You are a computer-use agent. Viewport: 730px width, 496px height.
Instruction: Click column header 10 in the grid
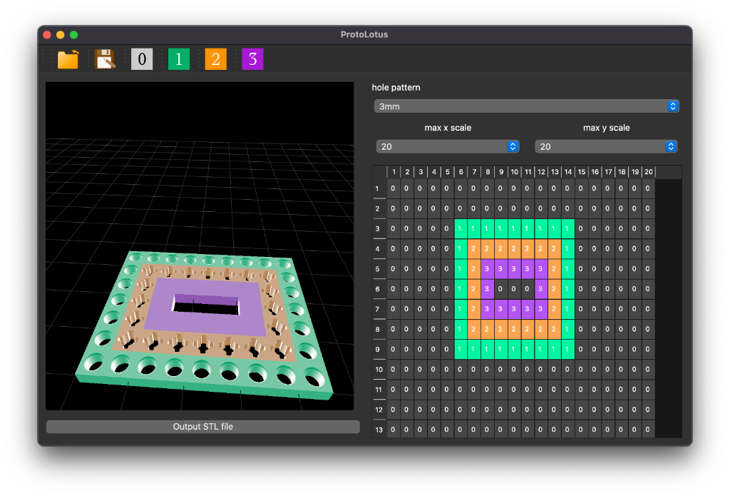pos(514,172)
